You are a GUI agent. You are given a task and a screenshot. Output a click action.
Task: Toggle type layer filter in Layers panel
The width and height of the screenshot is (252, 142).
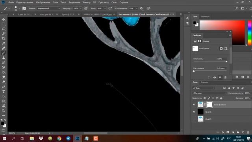(233, 88)
